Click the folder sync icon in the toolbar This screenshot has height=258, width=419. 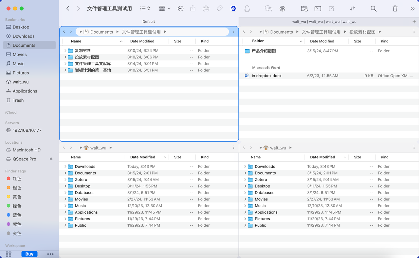(304, 8)
